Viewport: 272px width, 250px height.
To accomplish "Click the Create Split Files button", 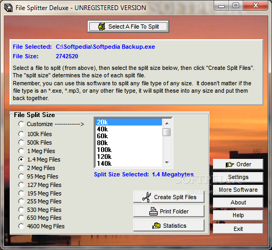I will [x=169, y=197].
